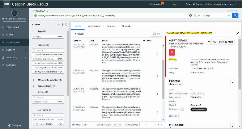
Task: Select desktop-b2nt42v device filter
Action: (x=48, y=102)
